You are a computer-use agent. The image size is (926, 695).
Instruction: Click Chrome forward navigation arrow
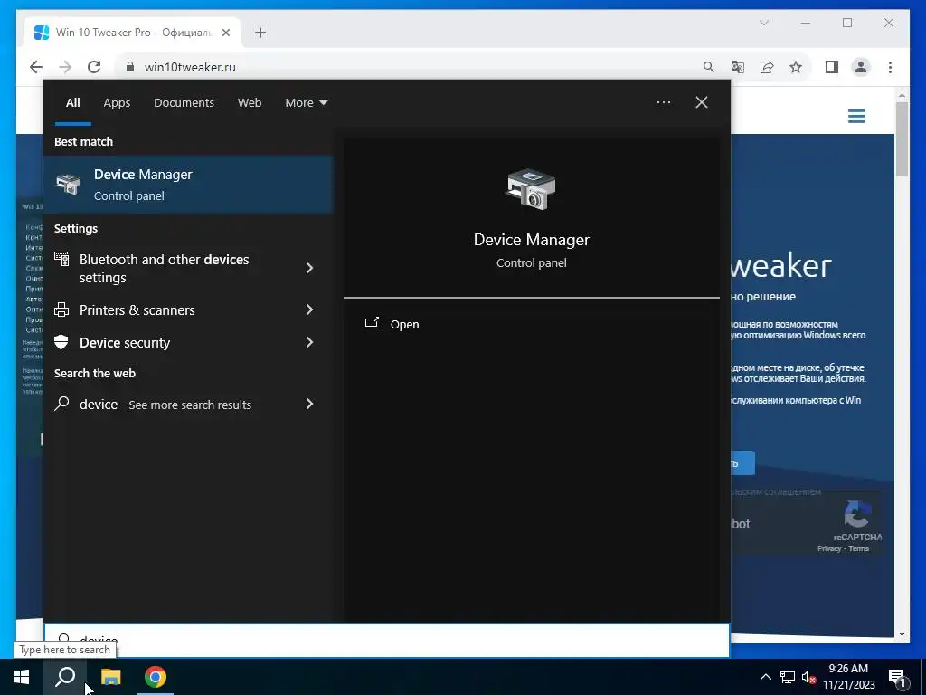tap(65, 67)
